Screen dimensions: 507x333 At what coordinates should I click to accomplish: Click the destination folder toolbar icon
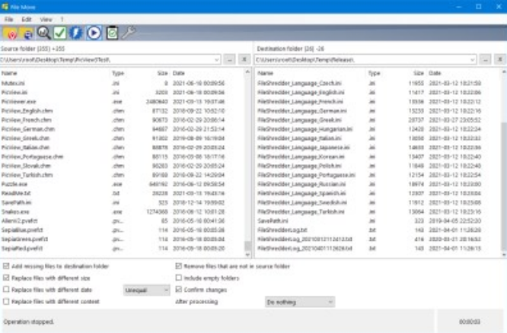pyautogui.click(x=27, y=33)
